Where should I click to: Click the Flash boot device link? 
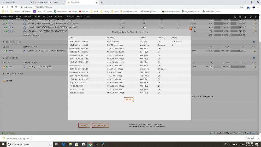pos(10,67)
